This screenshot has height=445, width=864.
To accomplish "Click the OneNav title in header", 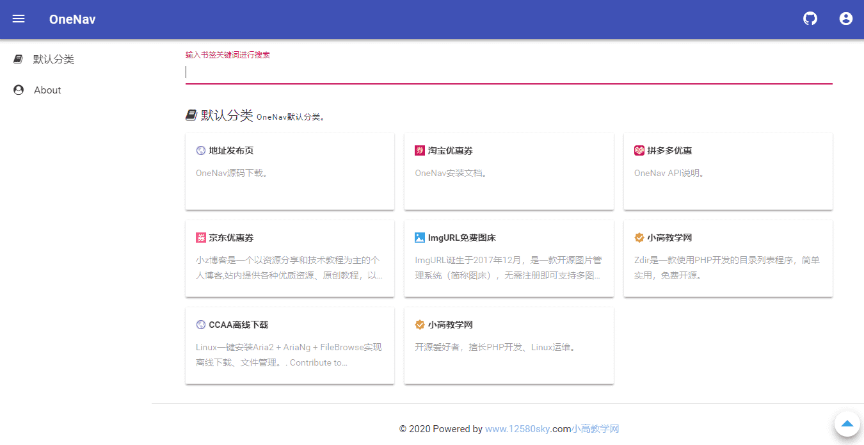I will pos(72,19).
